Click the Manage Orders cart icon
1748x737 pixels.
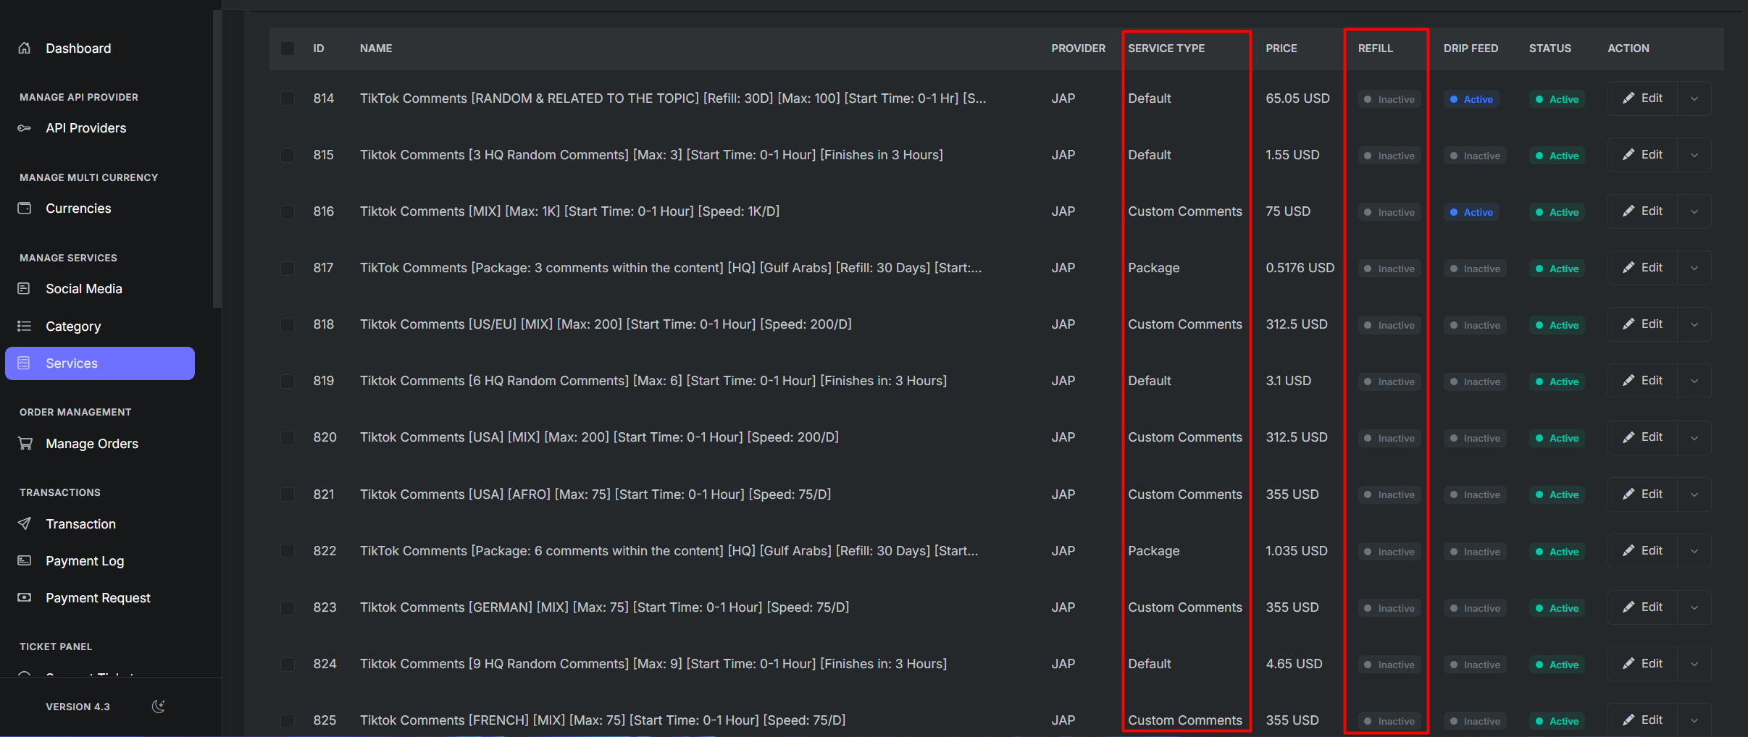[x=25, y=443]
